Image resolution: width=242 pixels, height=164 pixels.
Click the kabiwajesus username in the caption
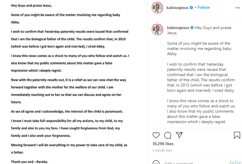(x=178, y=28)
